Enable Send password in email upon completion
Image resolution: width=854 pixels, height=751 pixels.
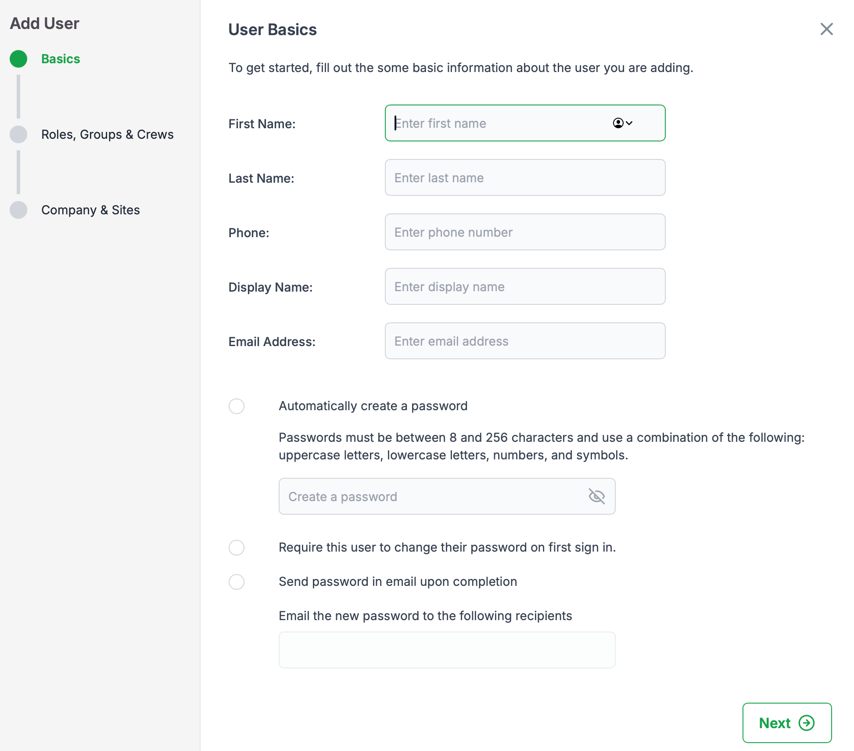(237, 582)
